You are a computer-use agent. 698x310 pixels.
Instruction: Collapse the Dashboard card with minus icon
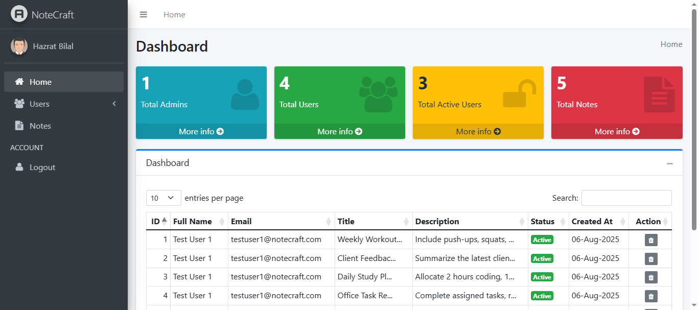[670, 163]
